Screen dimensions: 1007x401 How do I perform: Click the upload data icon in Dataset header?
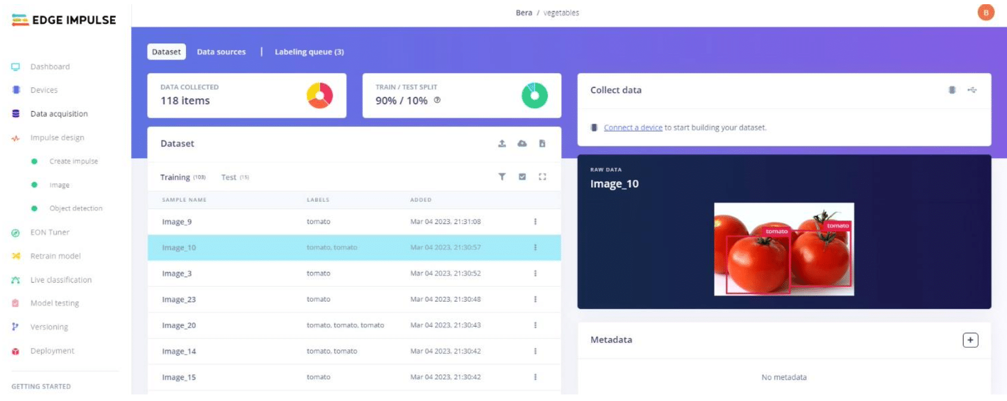[502, 143]
